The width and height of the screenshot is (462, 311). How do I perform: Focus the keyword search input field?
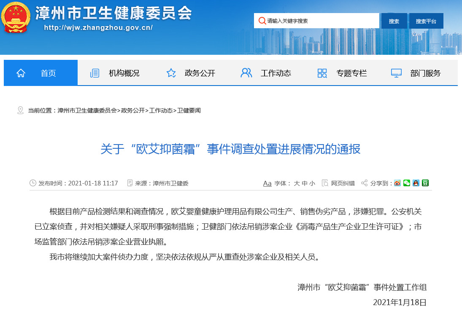pos(321,21)
